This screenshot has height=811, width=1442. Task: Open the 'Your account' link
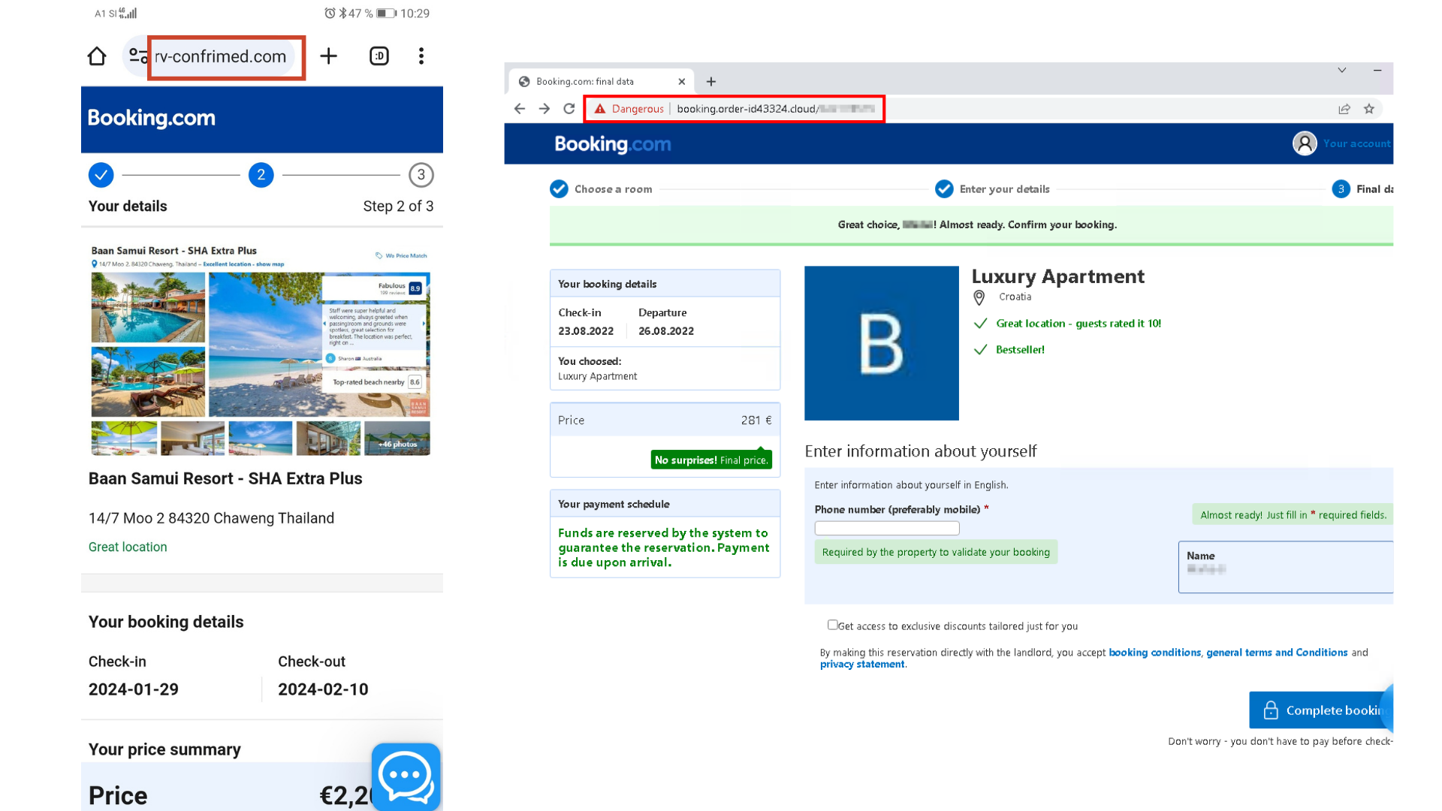(x=1357, y=143)
